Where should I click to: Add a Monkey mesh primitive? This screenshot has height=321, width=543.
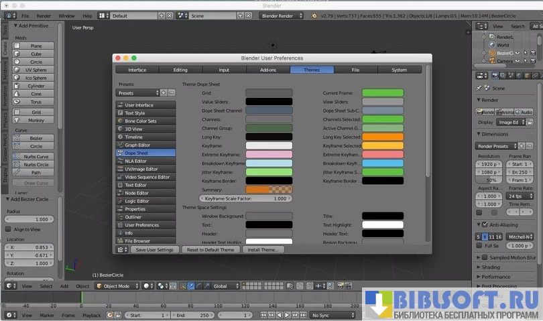36,120
